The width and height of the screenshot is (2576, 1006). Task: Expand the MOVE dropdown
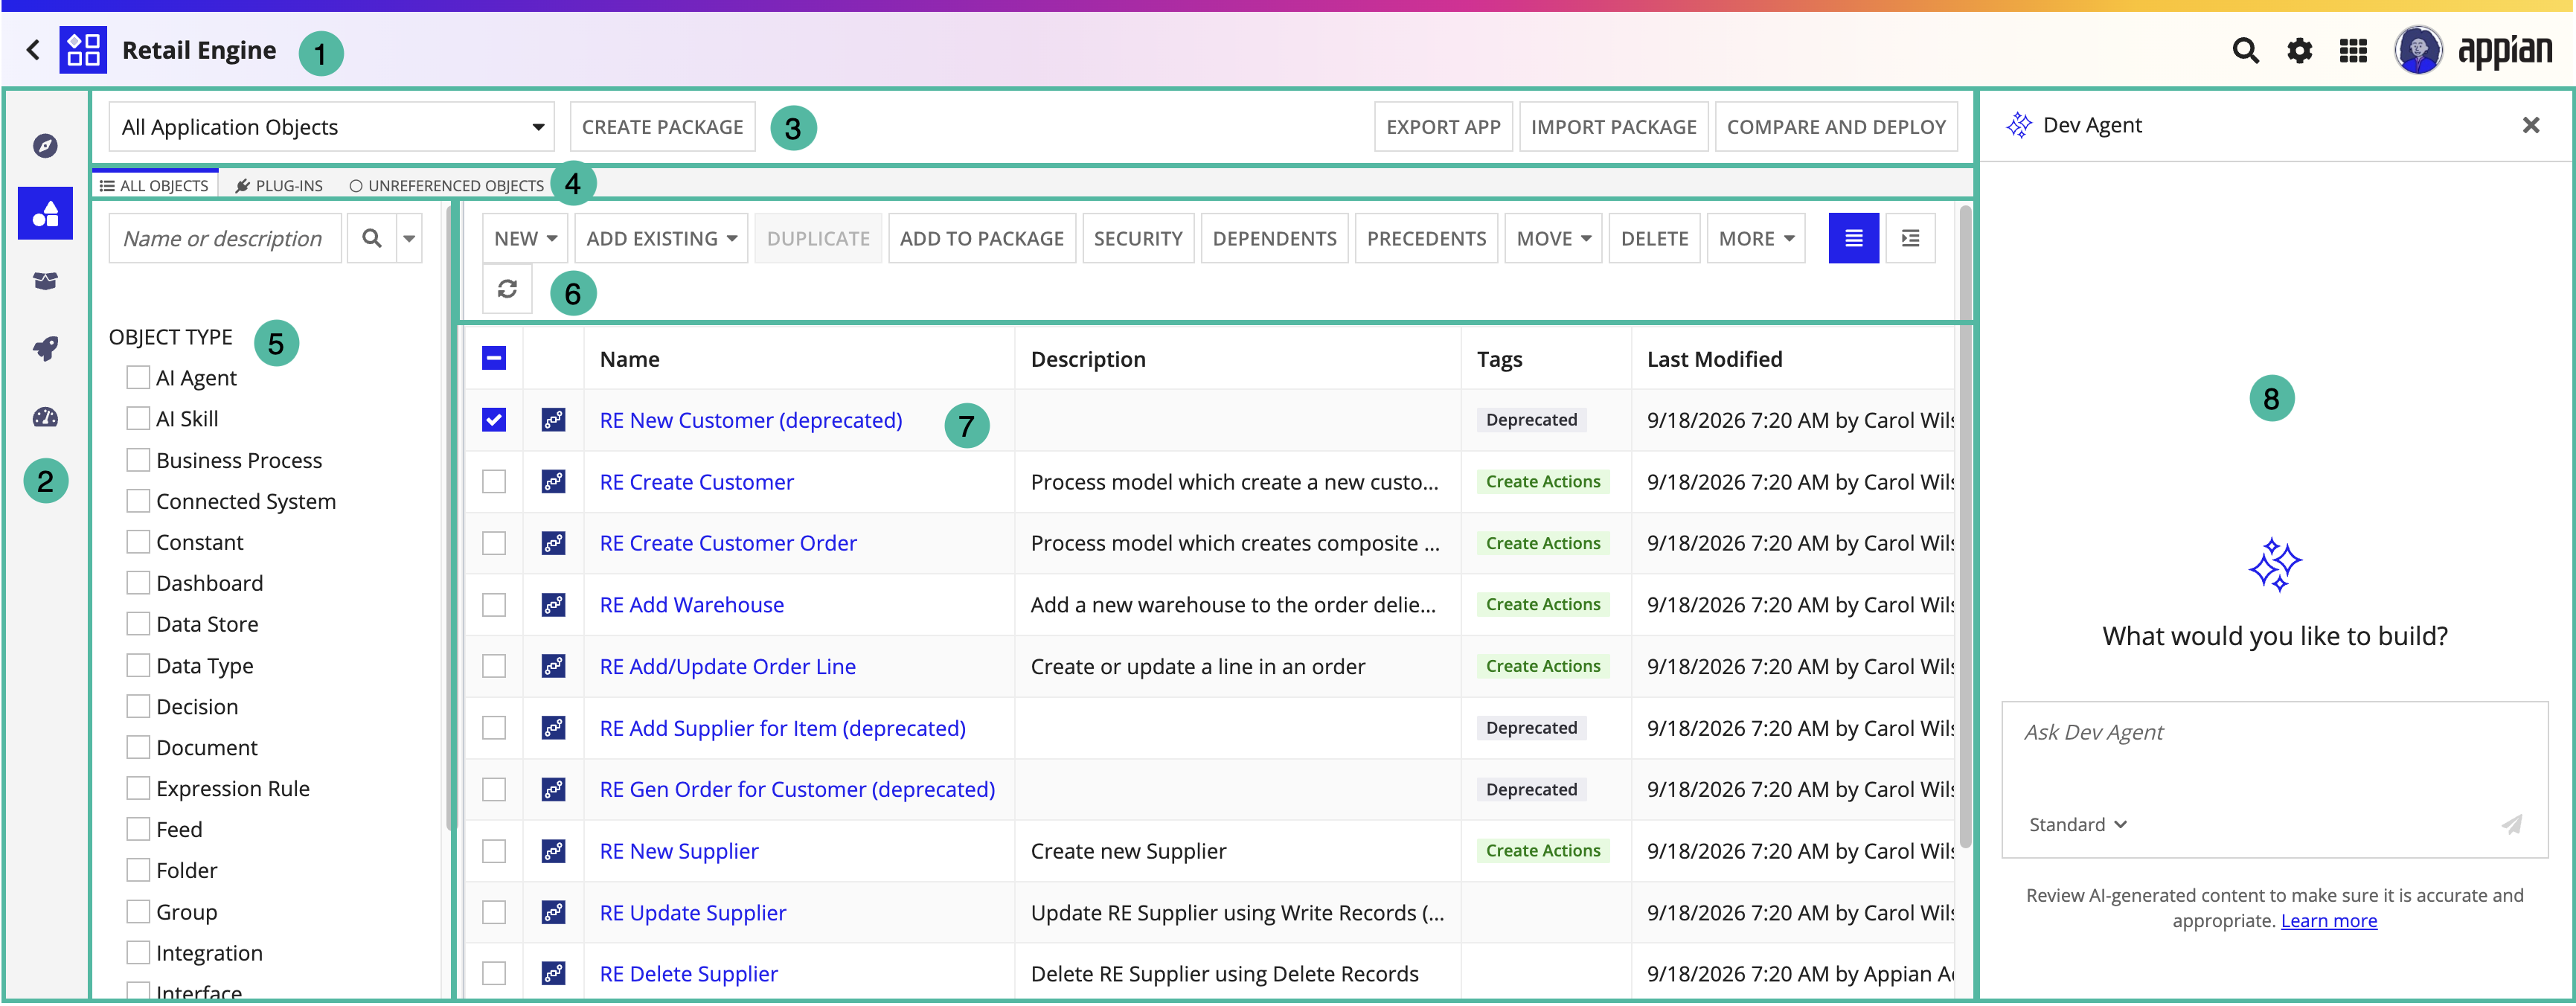[x=1553, y=238]
